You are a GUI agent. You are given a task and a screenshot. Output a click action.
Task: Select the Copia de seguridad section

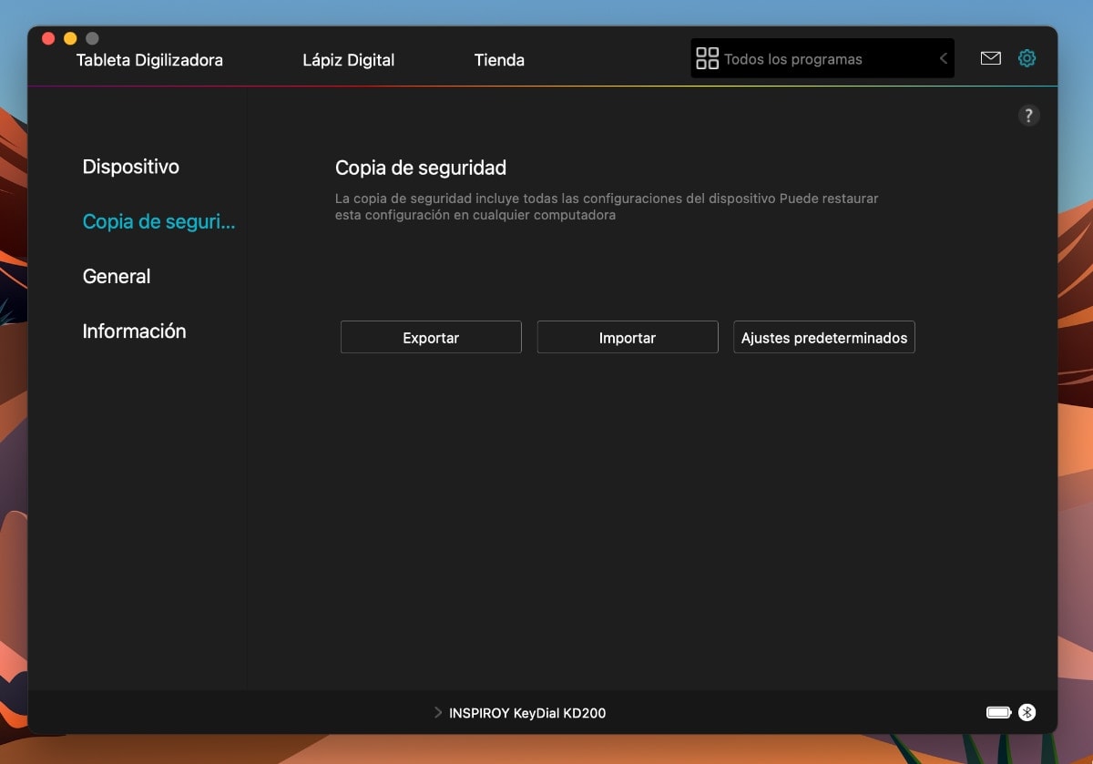point(158,221)
